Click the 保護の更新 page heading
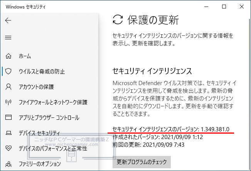Viewport: 251px width, 171px height. [153, 20]
